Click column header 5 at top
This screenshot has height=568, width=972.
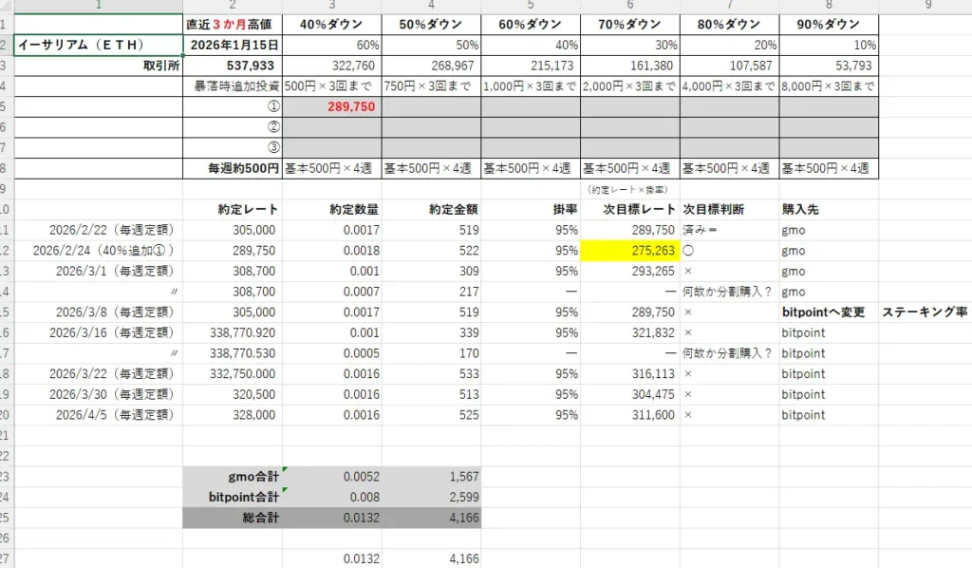[x=531, y=7]
